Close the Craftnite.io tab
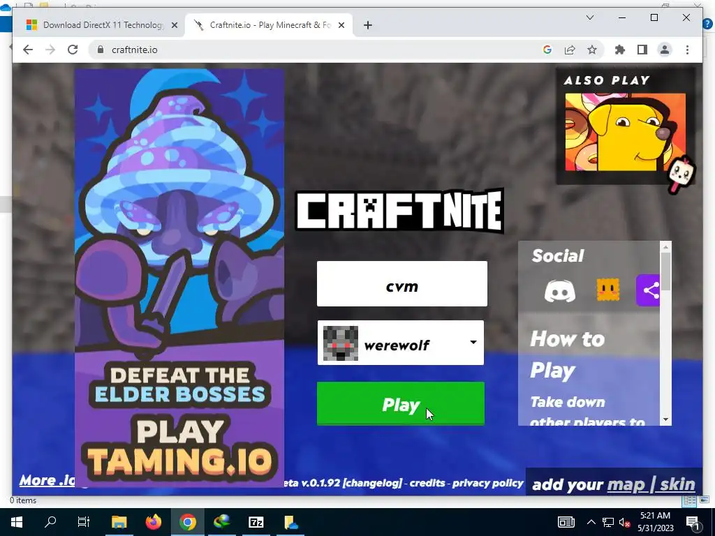Image resolution: width=715 pixels, height=536 pixels. [x=341, y=25]
